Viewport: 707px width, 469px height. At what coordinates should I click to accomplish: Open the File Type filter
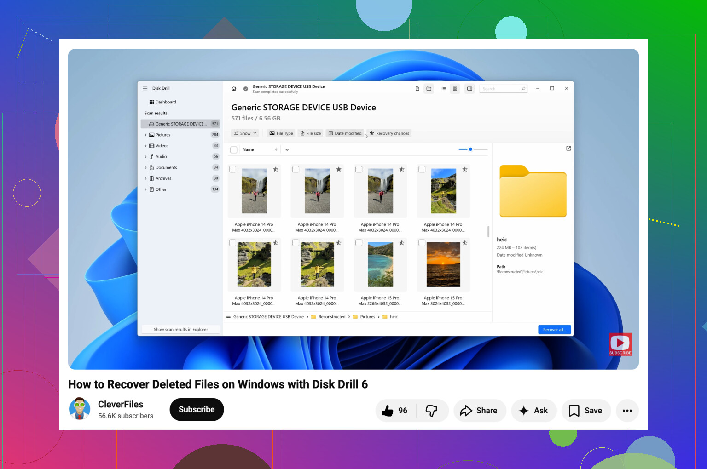281,133
